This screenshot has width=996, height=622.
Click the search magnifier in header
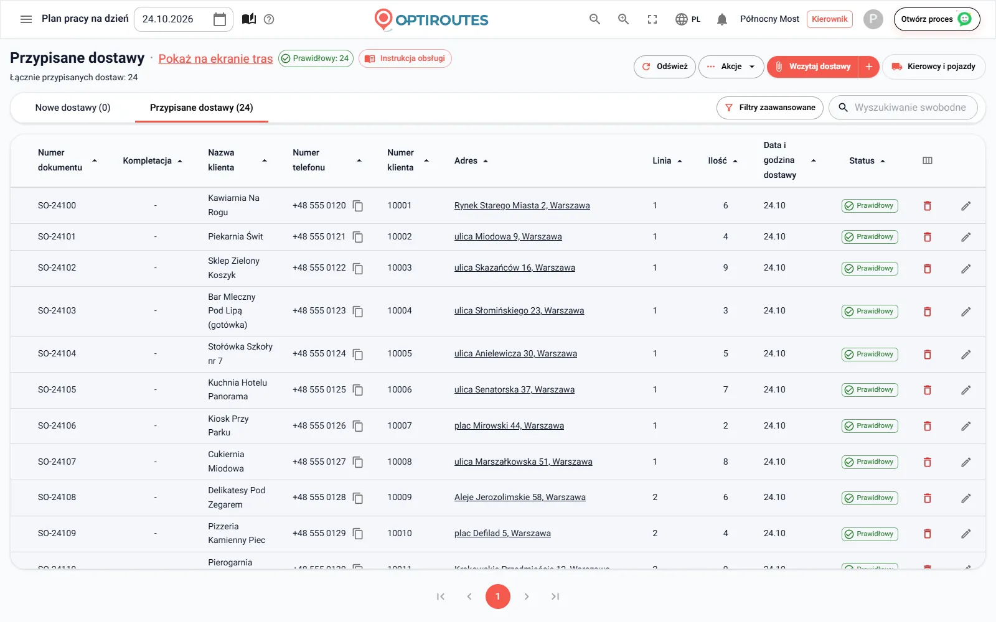595,19
